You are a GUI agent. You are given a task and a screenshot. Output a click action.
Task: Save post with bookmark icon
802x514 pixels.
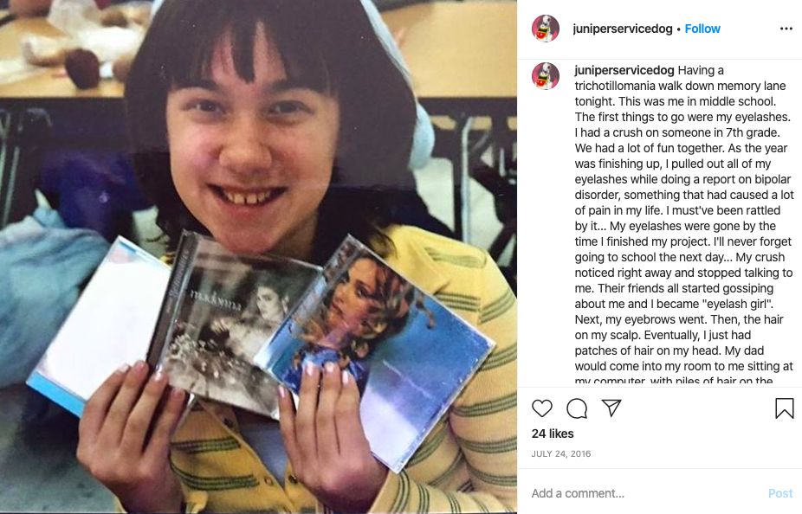(x=784, y=408)
